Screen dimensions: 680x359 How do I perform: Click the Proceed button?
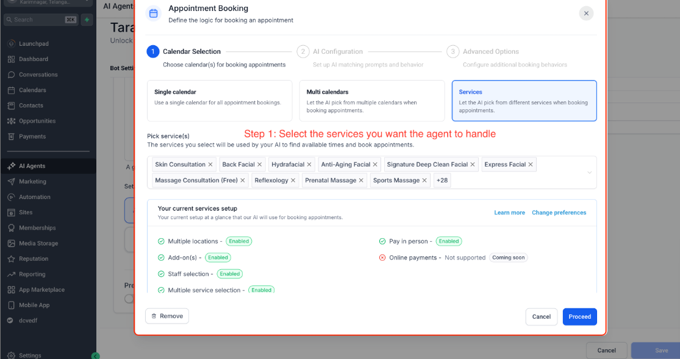(580, 317)
